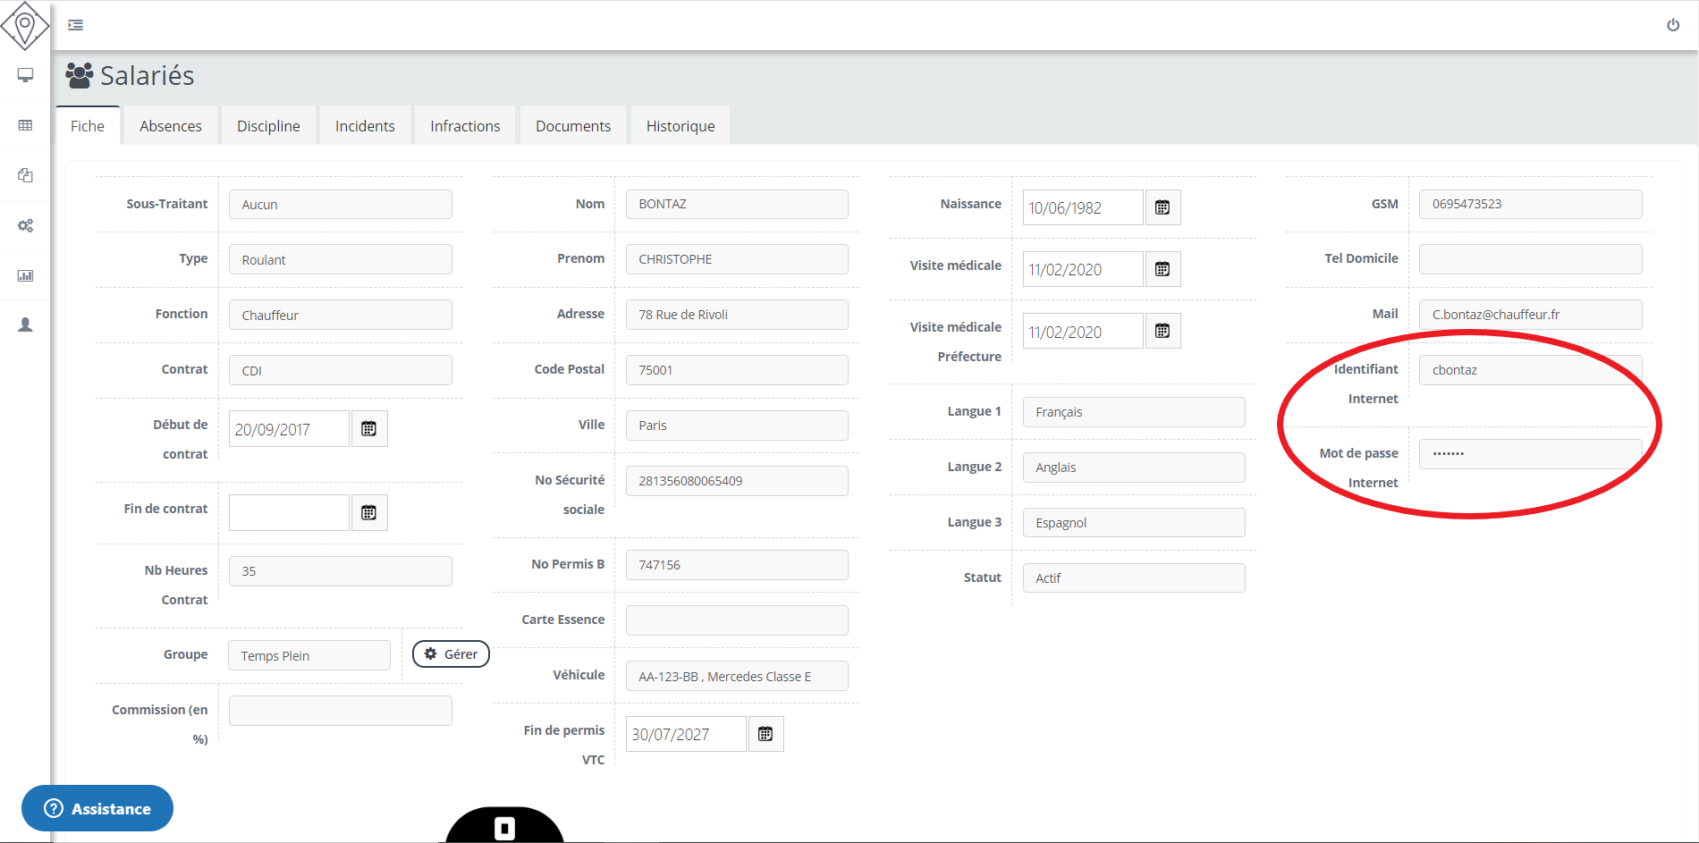This screenshot has width=1699, height=843.
Task: Open the bar chart statistics sidebar icon
Action: 25,275
